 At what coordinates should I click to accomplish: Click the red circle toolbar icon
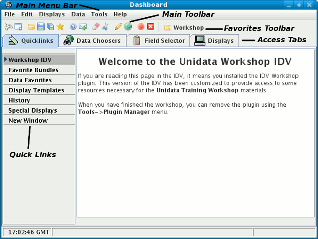pyautogui.click(x=141, y=27)
